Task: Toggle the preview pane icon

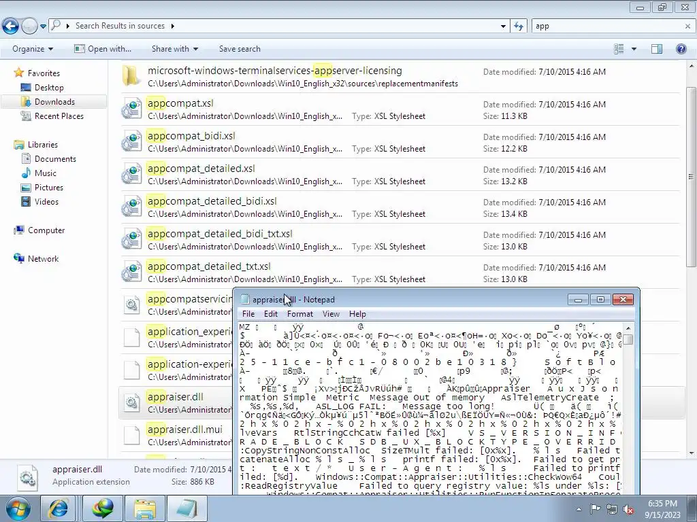Action: coord(657,49)
